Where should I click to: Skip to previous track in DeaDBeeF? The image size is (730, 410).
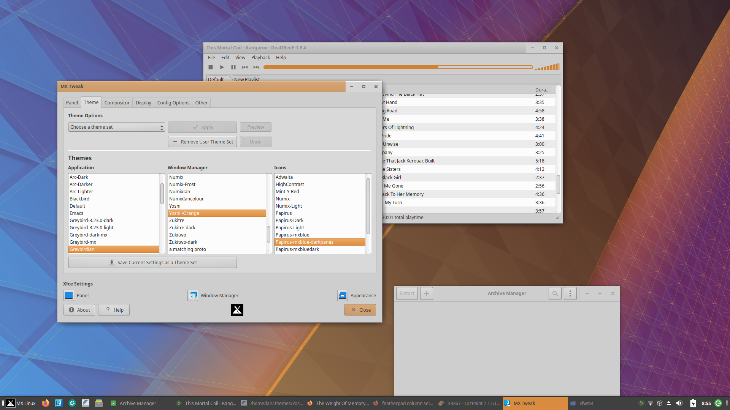tap(245, 67)
